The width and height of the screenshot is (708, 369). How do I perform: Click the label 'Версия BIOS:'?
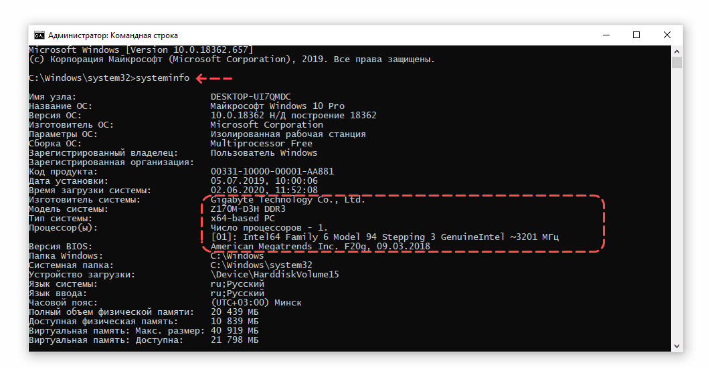click(60, 246)
